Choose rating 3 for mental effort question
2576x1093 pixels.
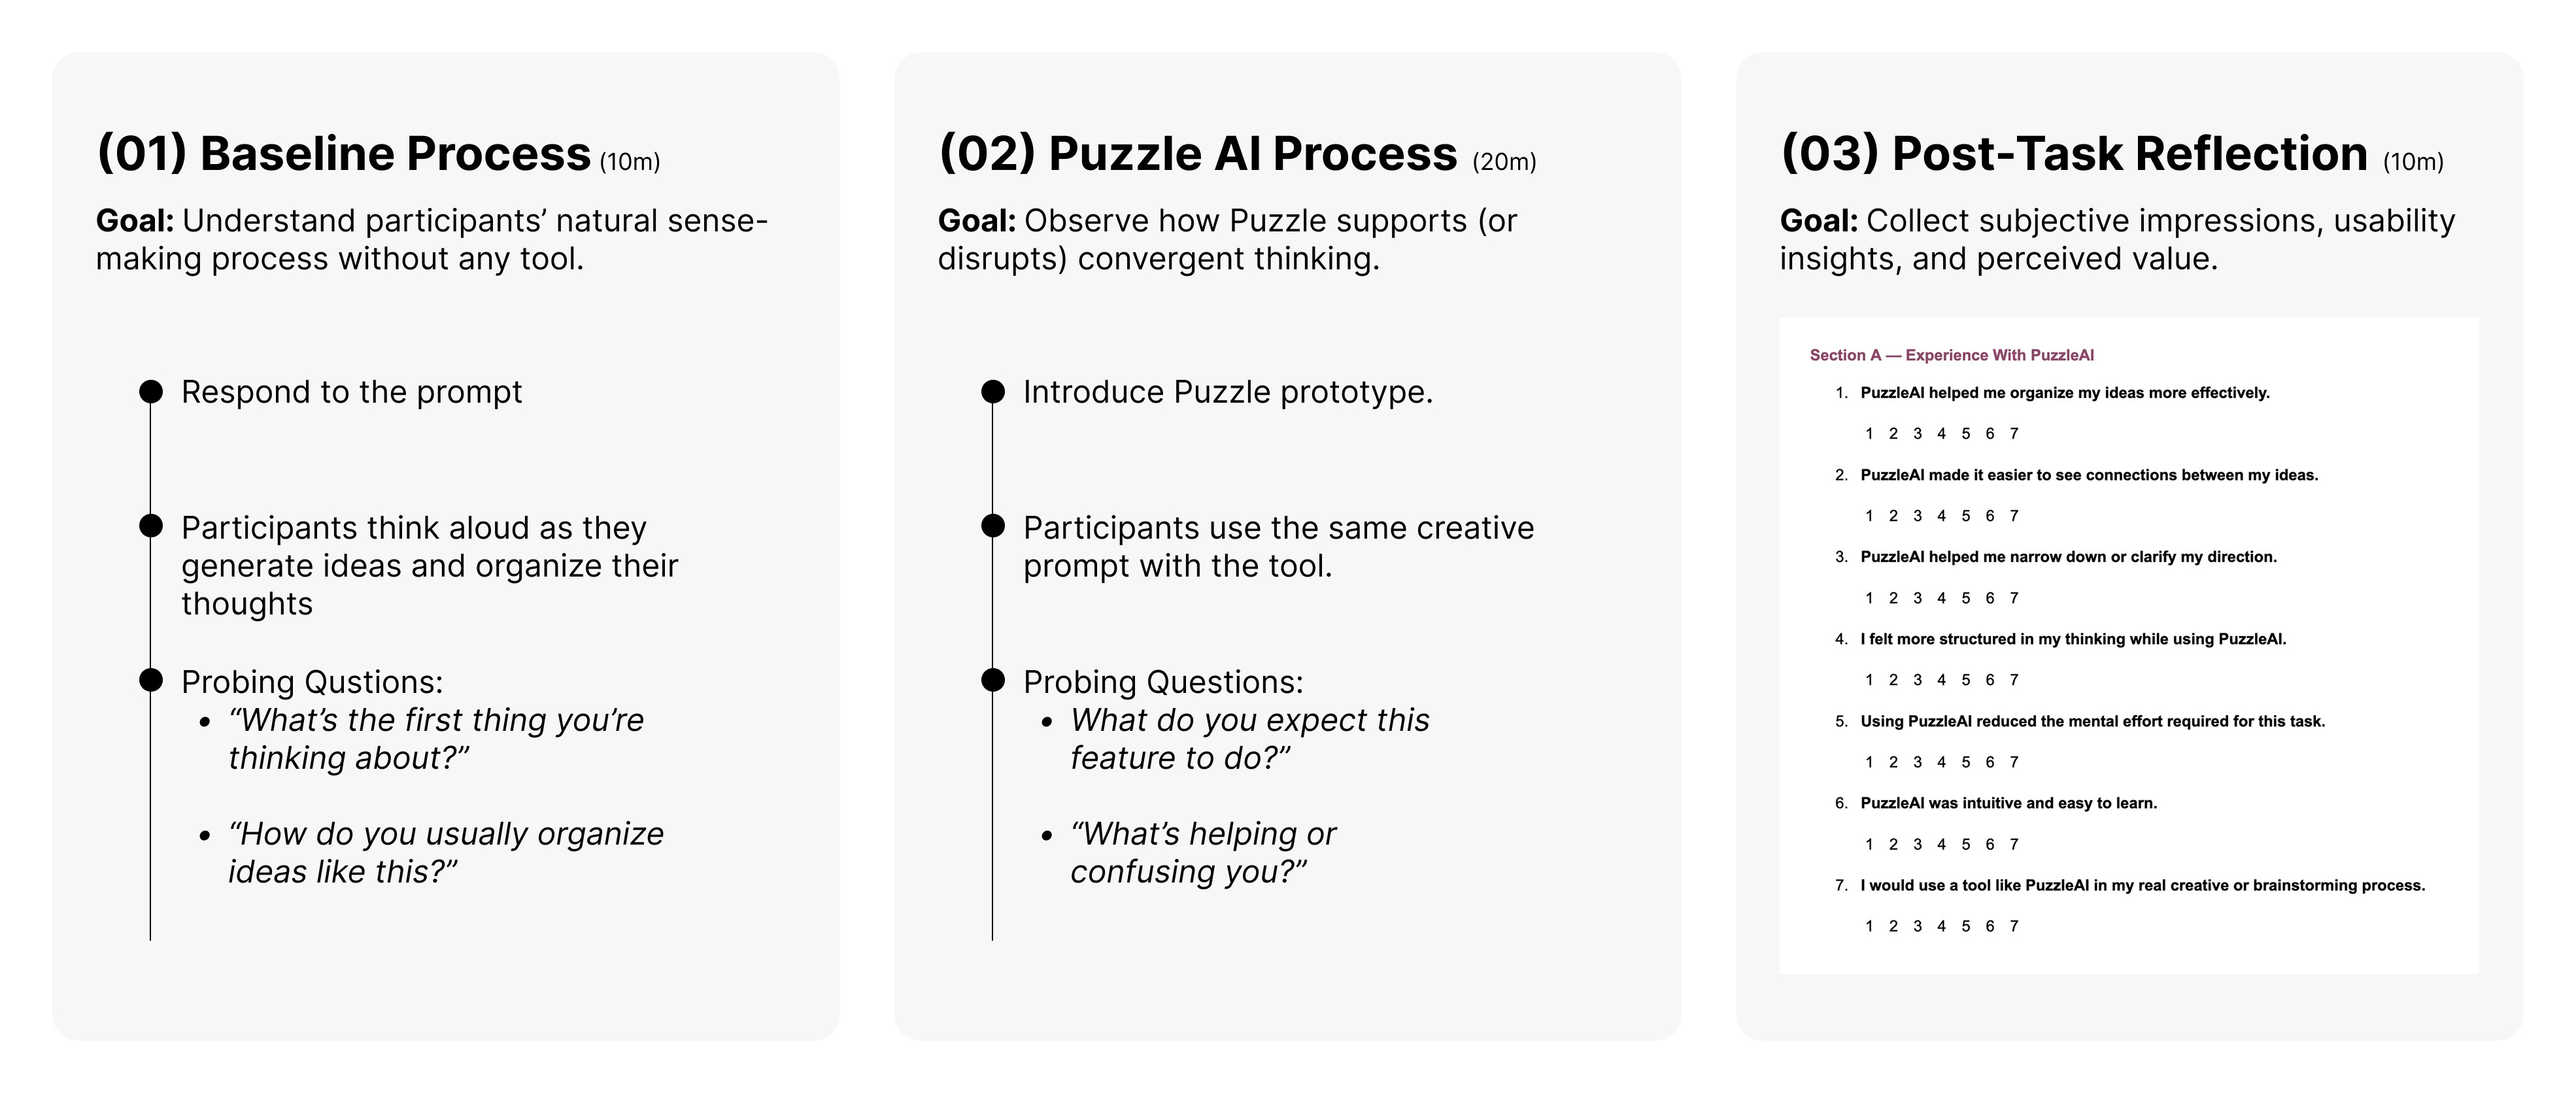click(1917, 762)
